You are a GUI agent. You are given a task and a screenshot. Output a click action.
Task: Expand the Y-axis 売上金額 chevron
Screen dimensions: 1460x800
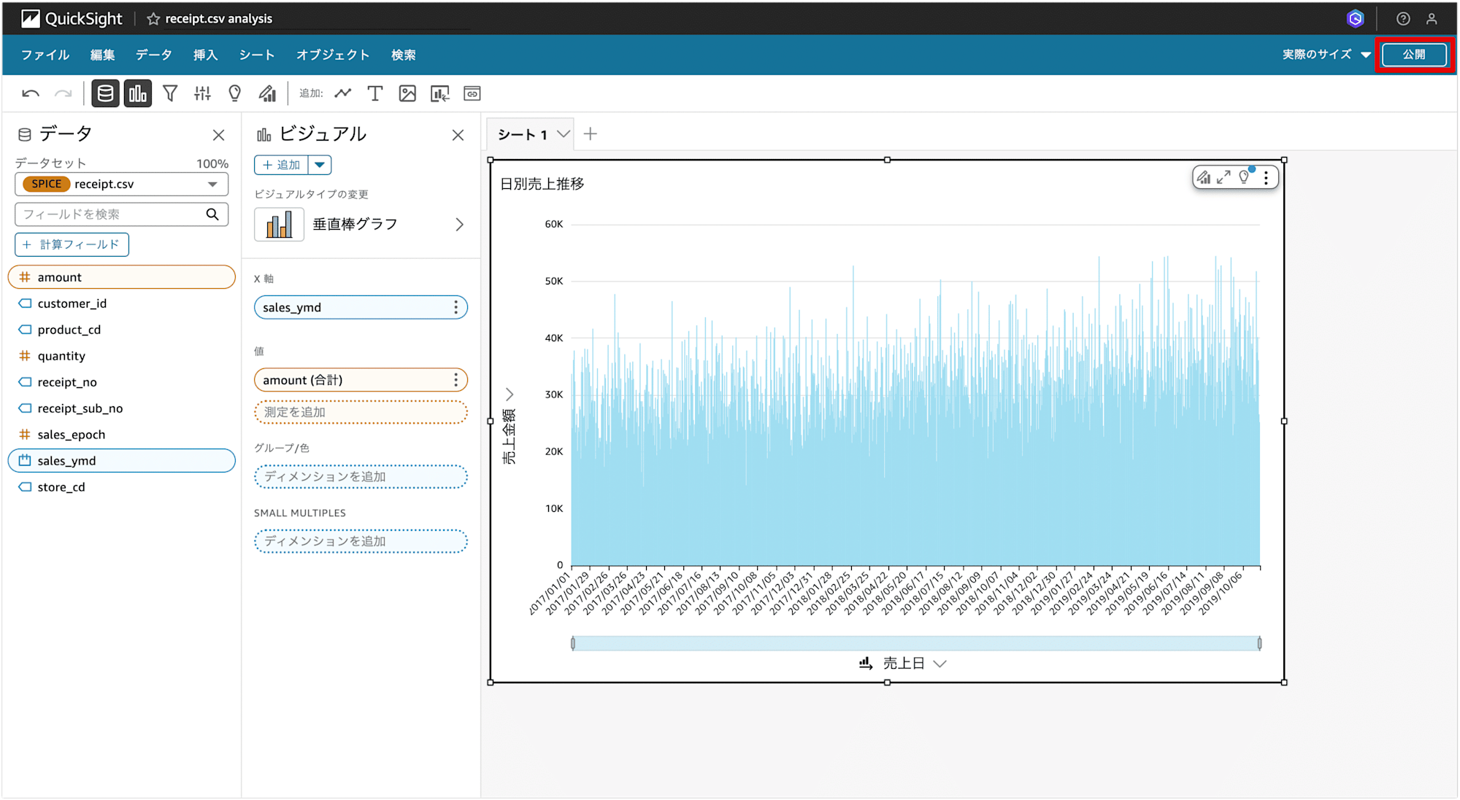click(x=510, y=395)
